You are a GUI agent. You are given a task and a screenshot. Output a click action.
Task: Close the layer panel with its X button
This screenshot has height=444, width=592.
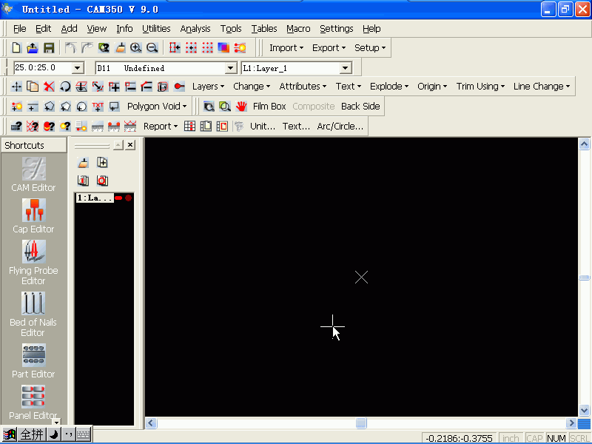[130, 144]
